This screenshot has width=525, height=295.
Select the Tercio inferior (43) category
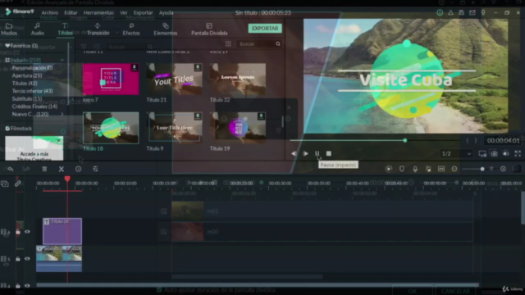tap(32, 91)
